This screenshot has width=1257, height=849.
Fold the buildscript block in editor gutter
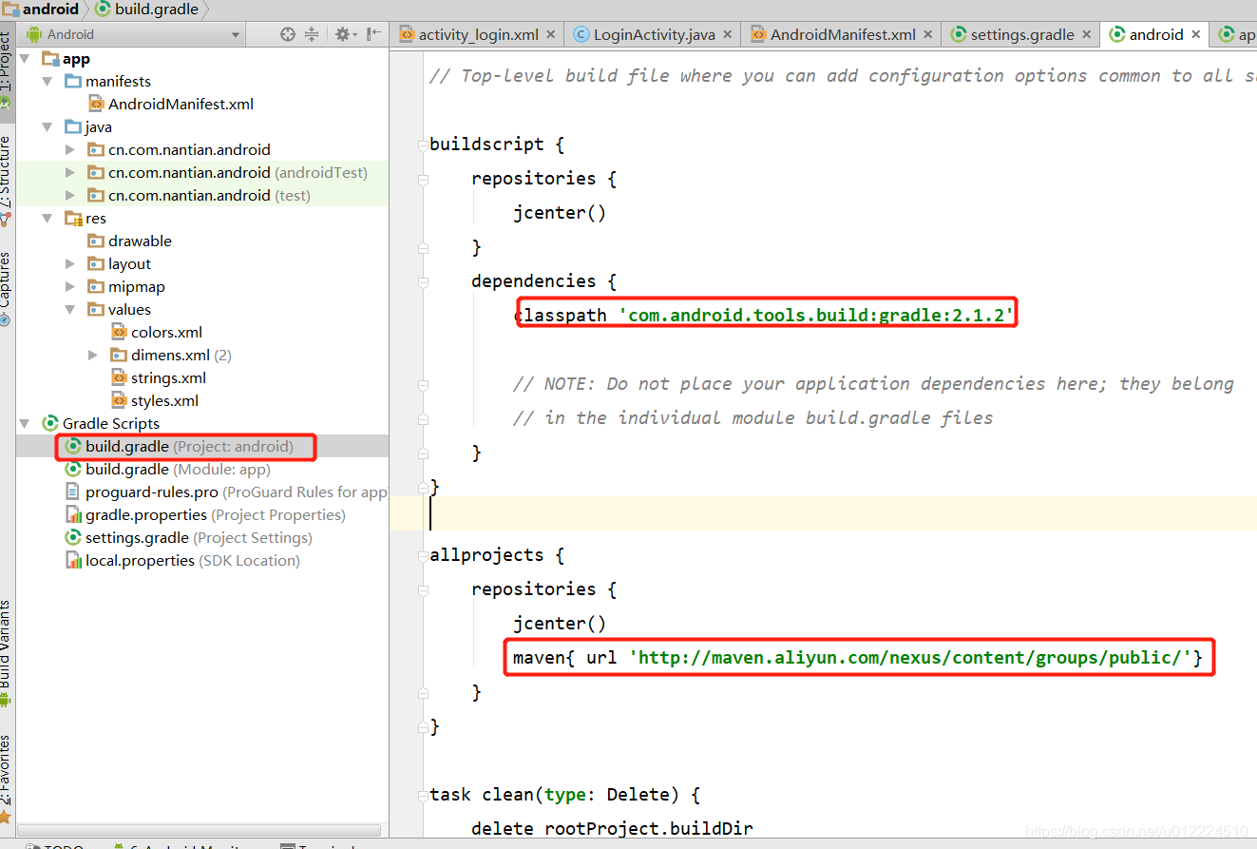click(x=423, y=145)
